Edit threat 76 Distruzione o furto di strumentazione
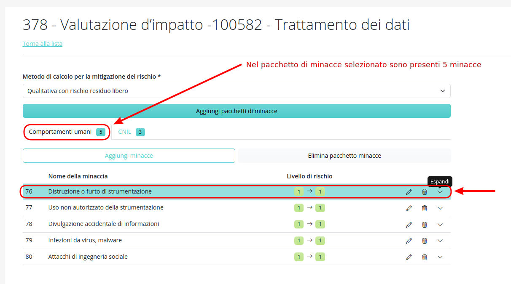 409,192
